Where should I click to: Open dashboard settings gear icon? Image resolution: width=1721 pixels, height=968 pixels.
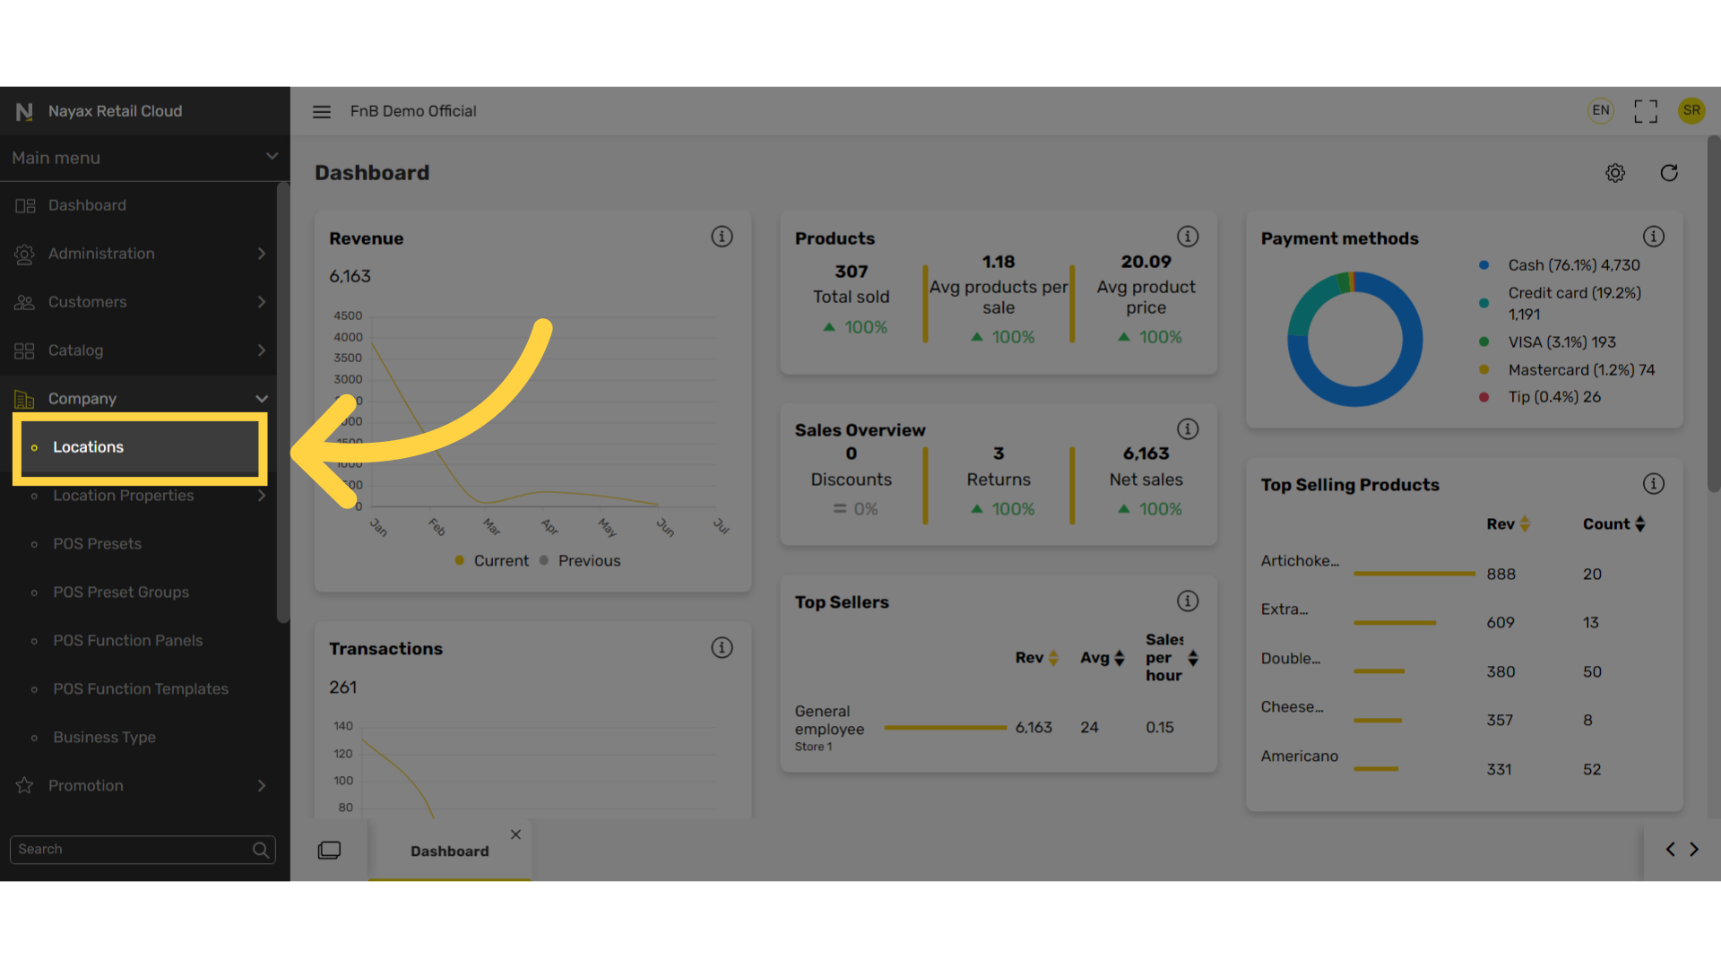point(1615,173)
